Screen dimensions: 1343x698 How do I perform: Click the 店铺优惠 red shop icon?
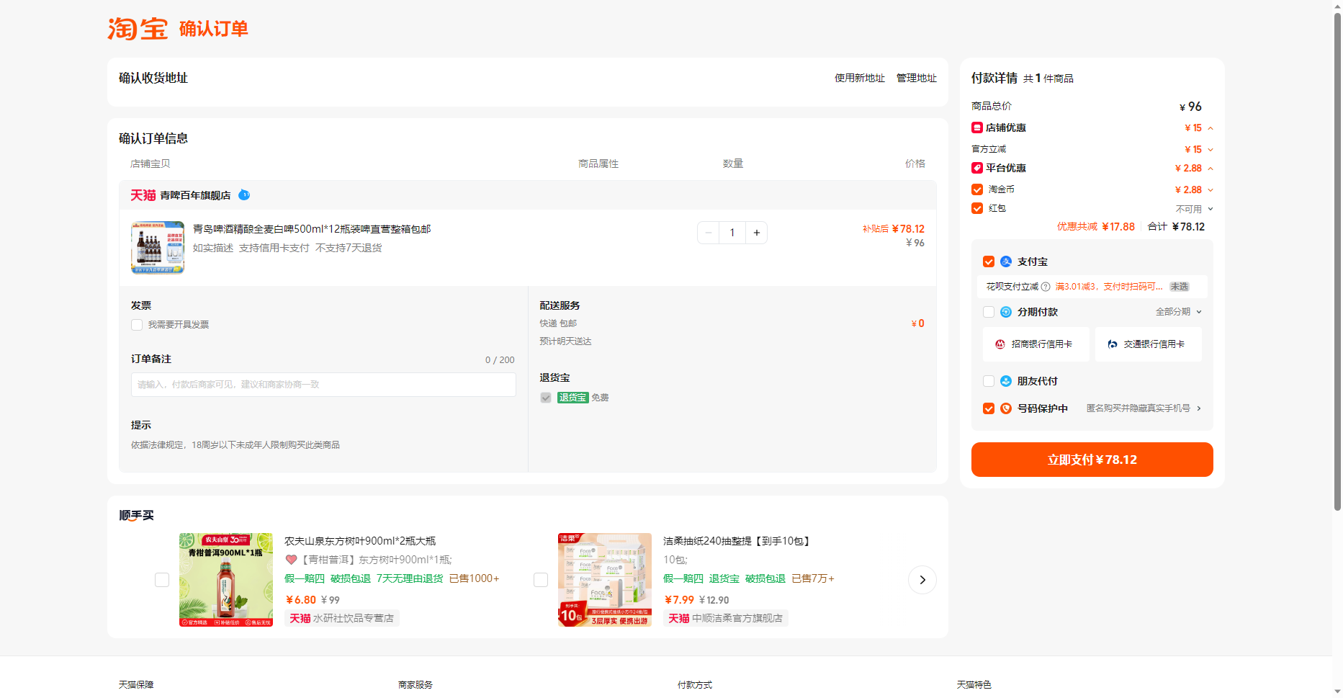pos(977,127)
